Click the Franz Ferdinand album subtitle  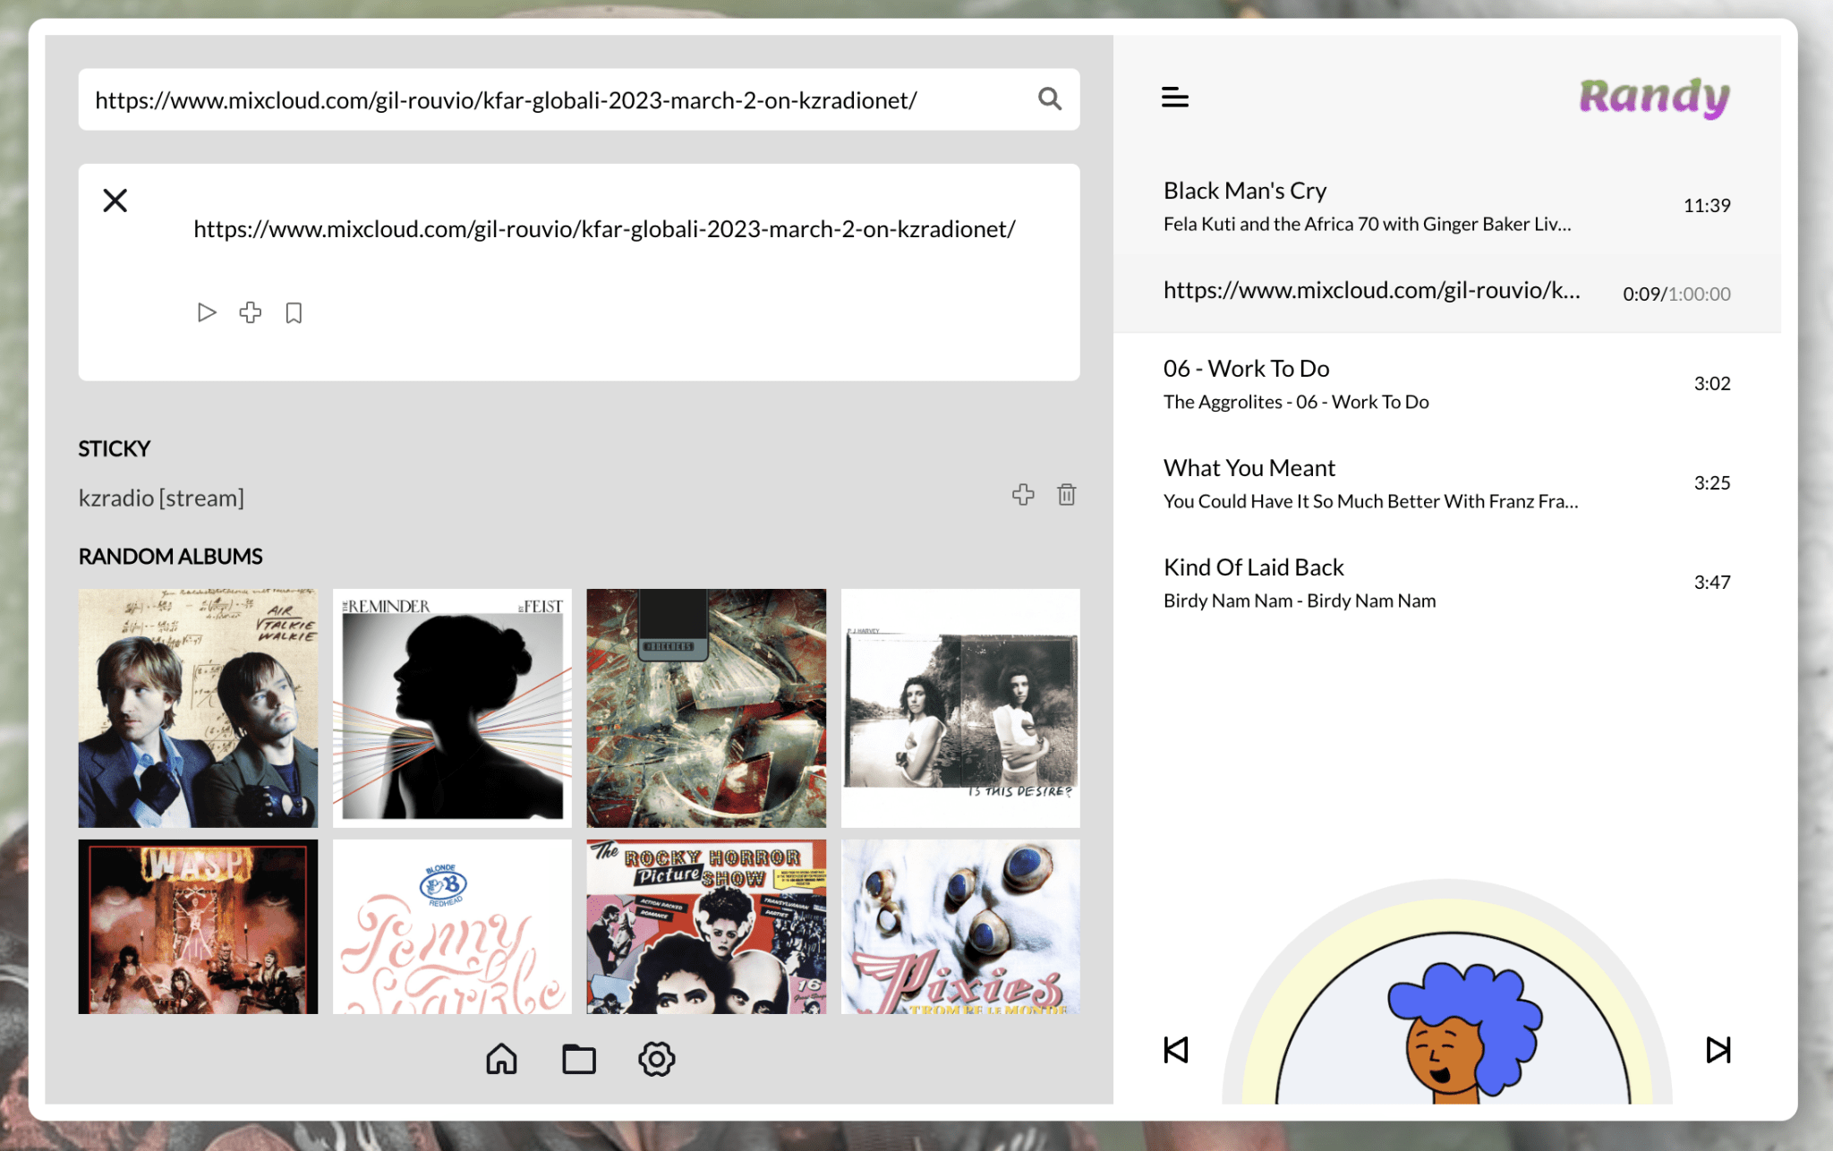(1370, 501)
